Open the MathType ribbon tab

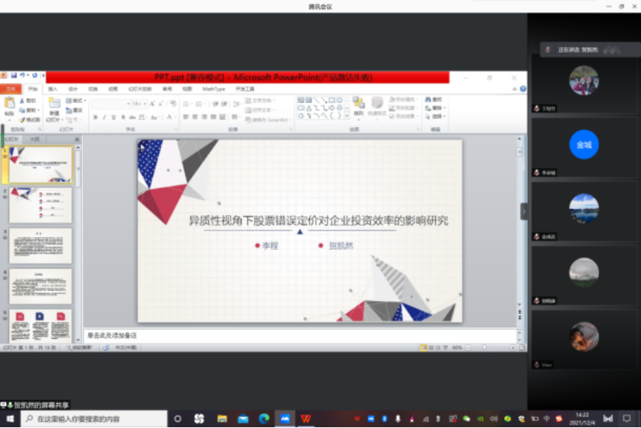coord(214,89)
